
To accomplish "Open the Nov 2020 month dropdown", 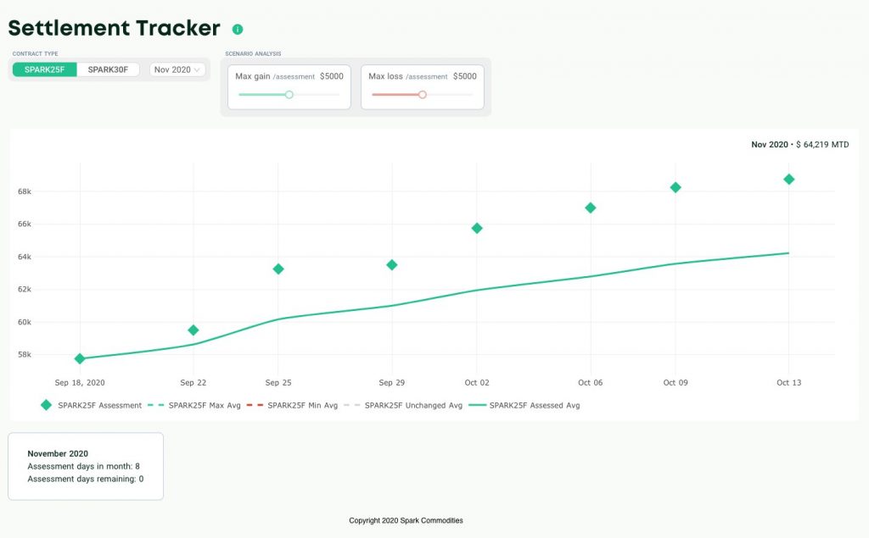I will pos(177,69).
